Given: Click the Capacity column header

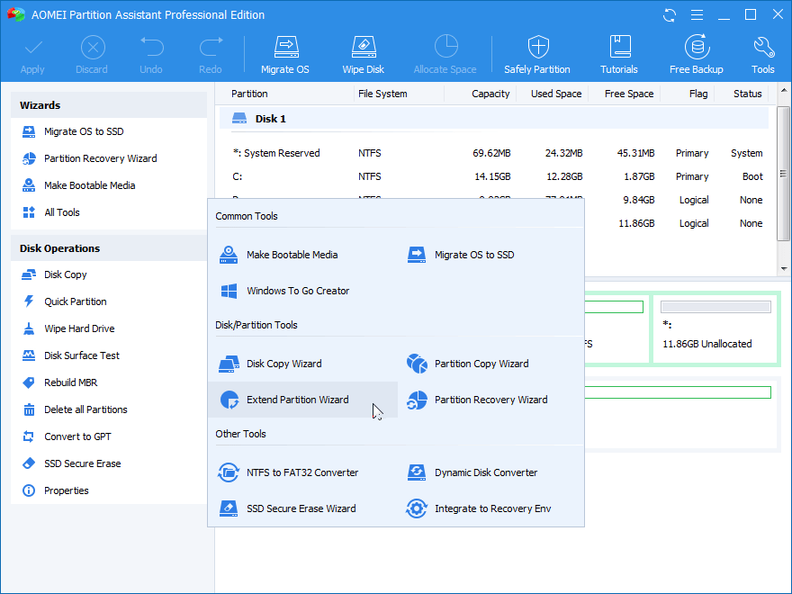Looking at the screenshot, I should pyautogui.click(x=490, y=94).
